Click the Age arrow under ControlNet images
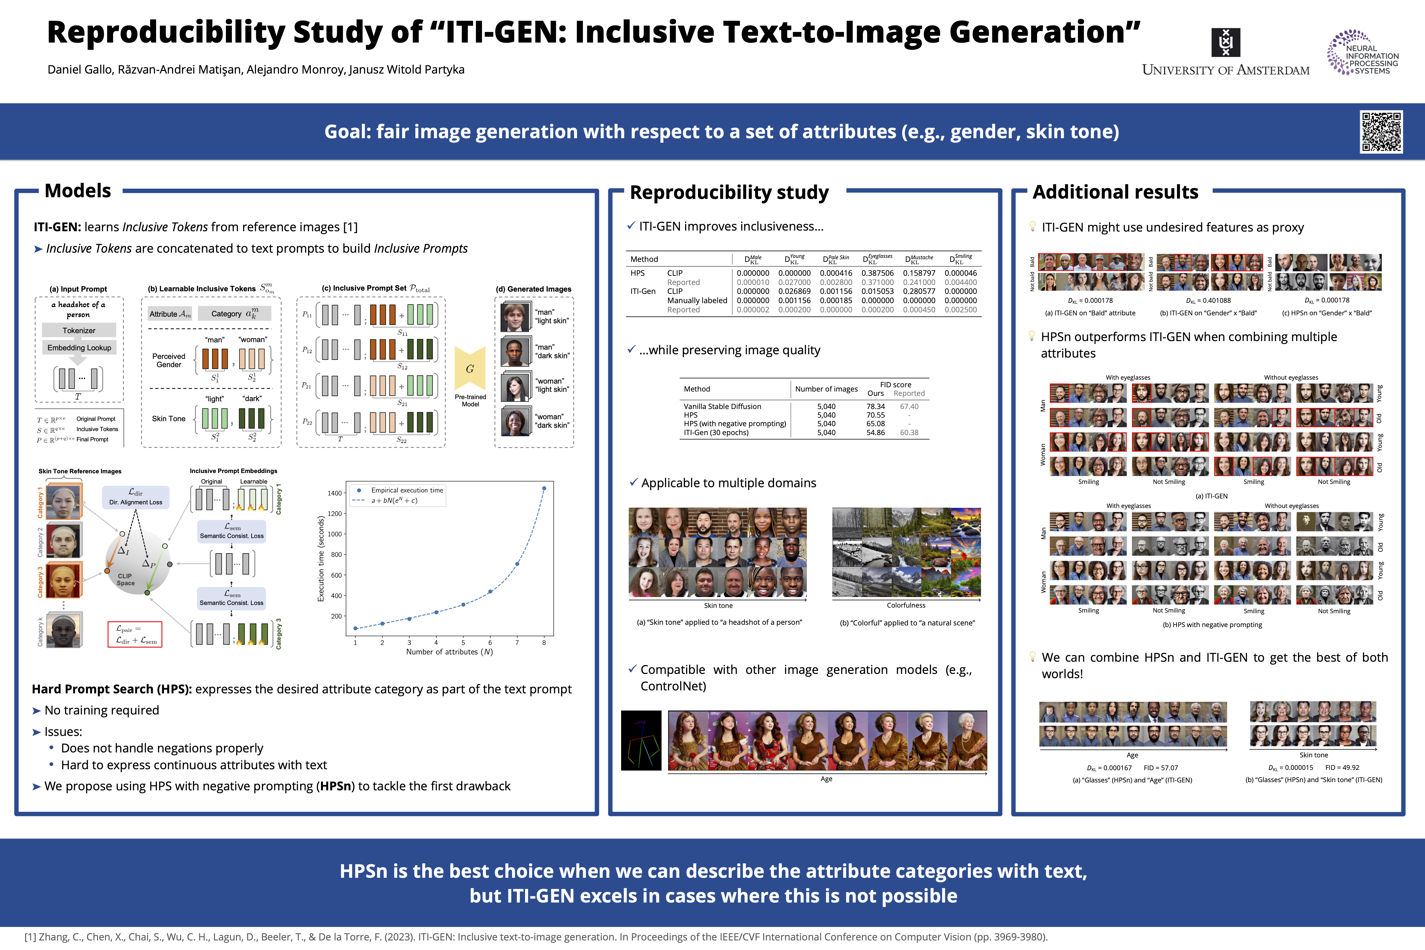The height and width of the screenshot is (950, 1425). coord(827,774)
